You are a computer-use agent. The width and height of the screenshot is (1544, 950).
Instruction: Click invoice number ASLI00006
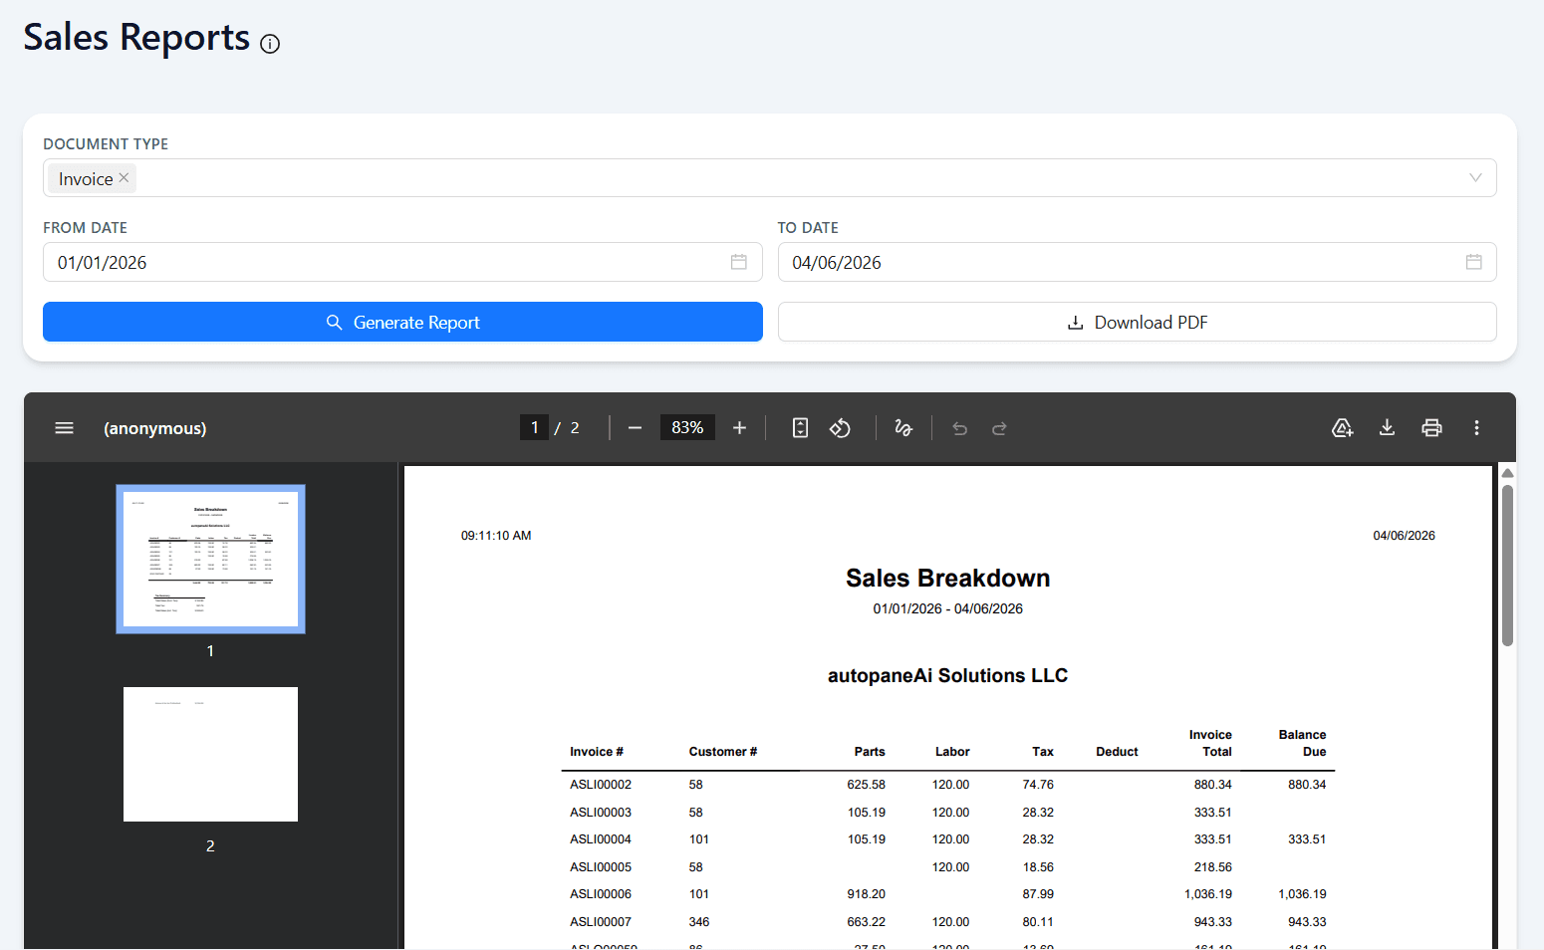(x=601, y=894)
